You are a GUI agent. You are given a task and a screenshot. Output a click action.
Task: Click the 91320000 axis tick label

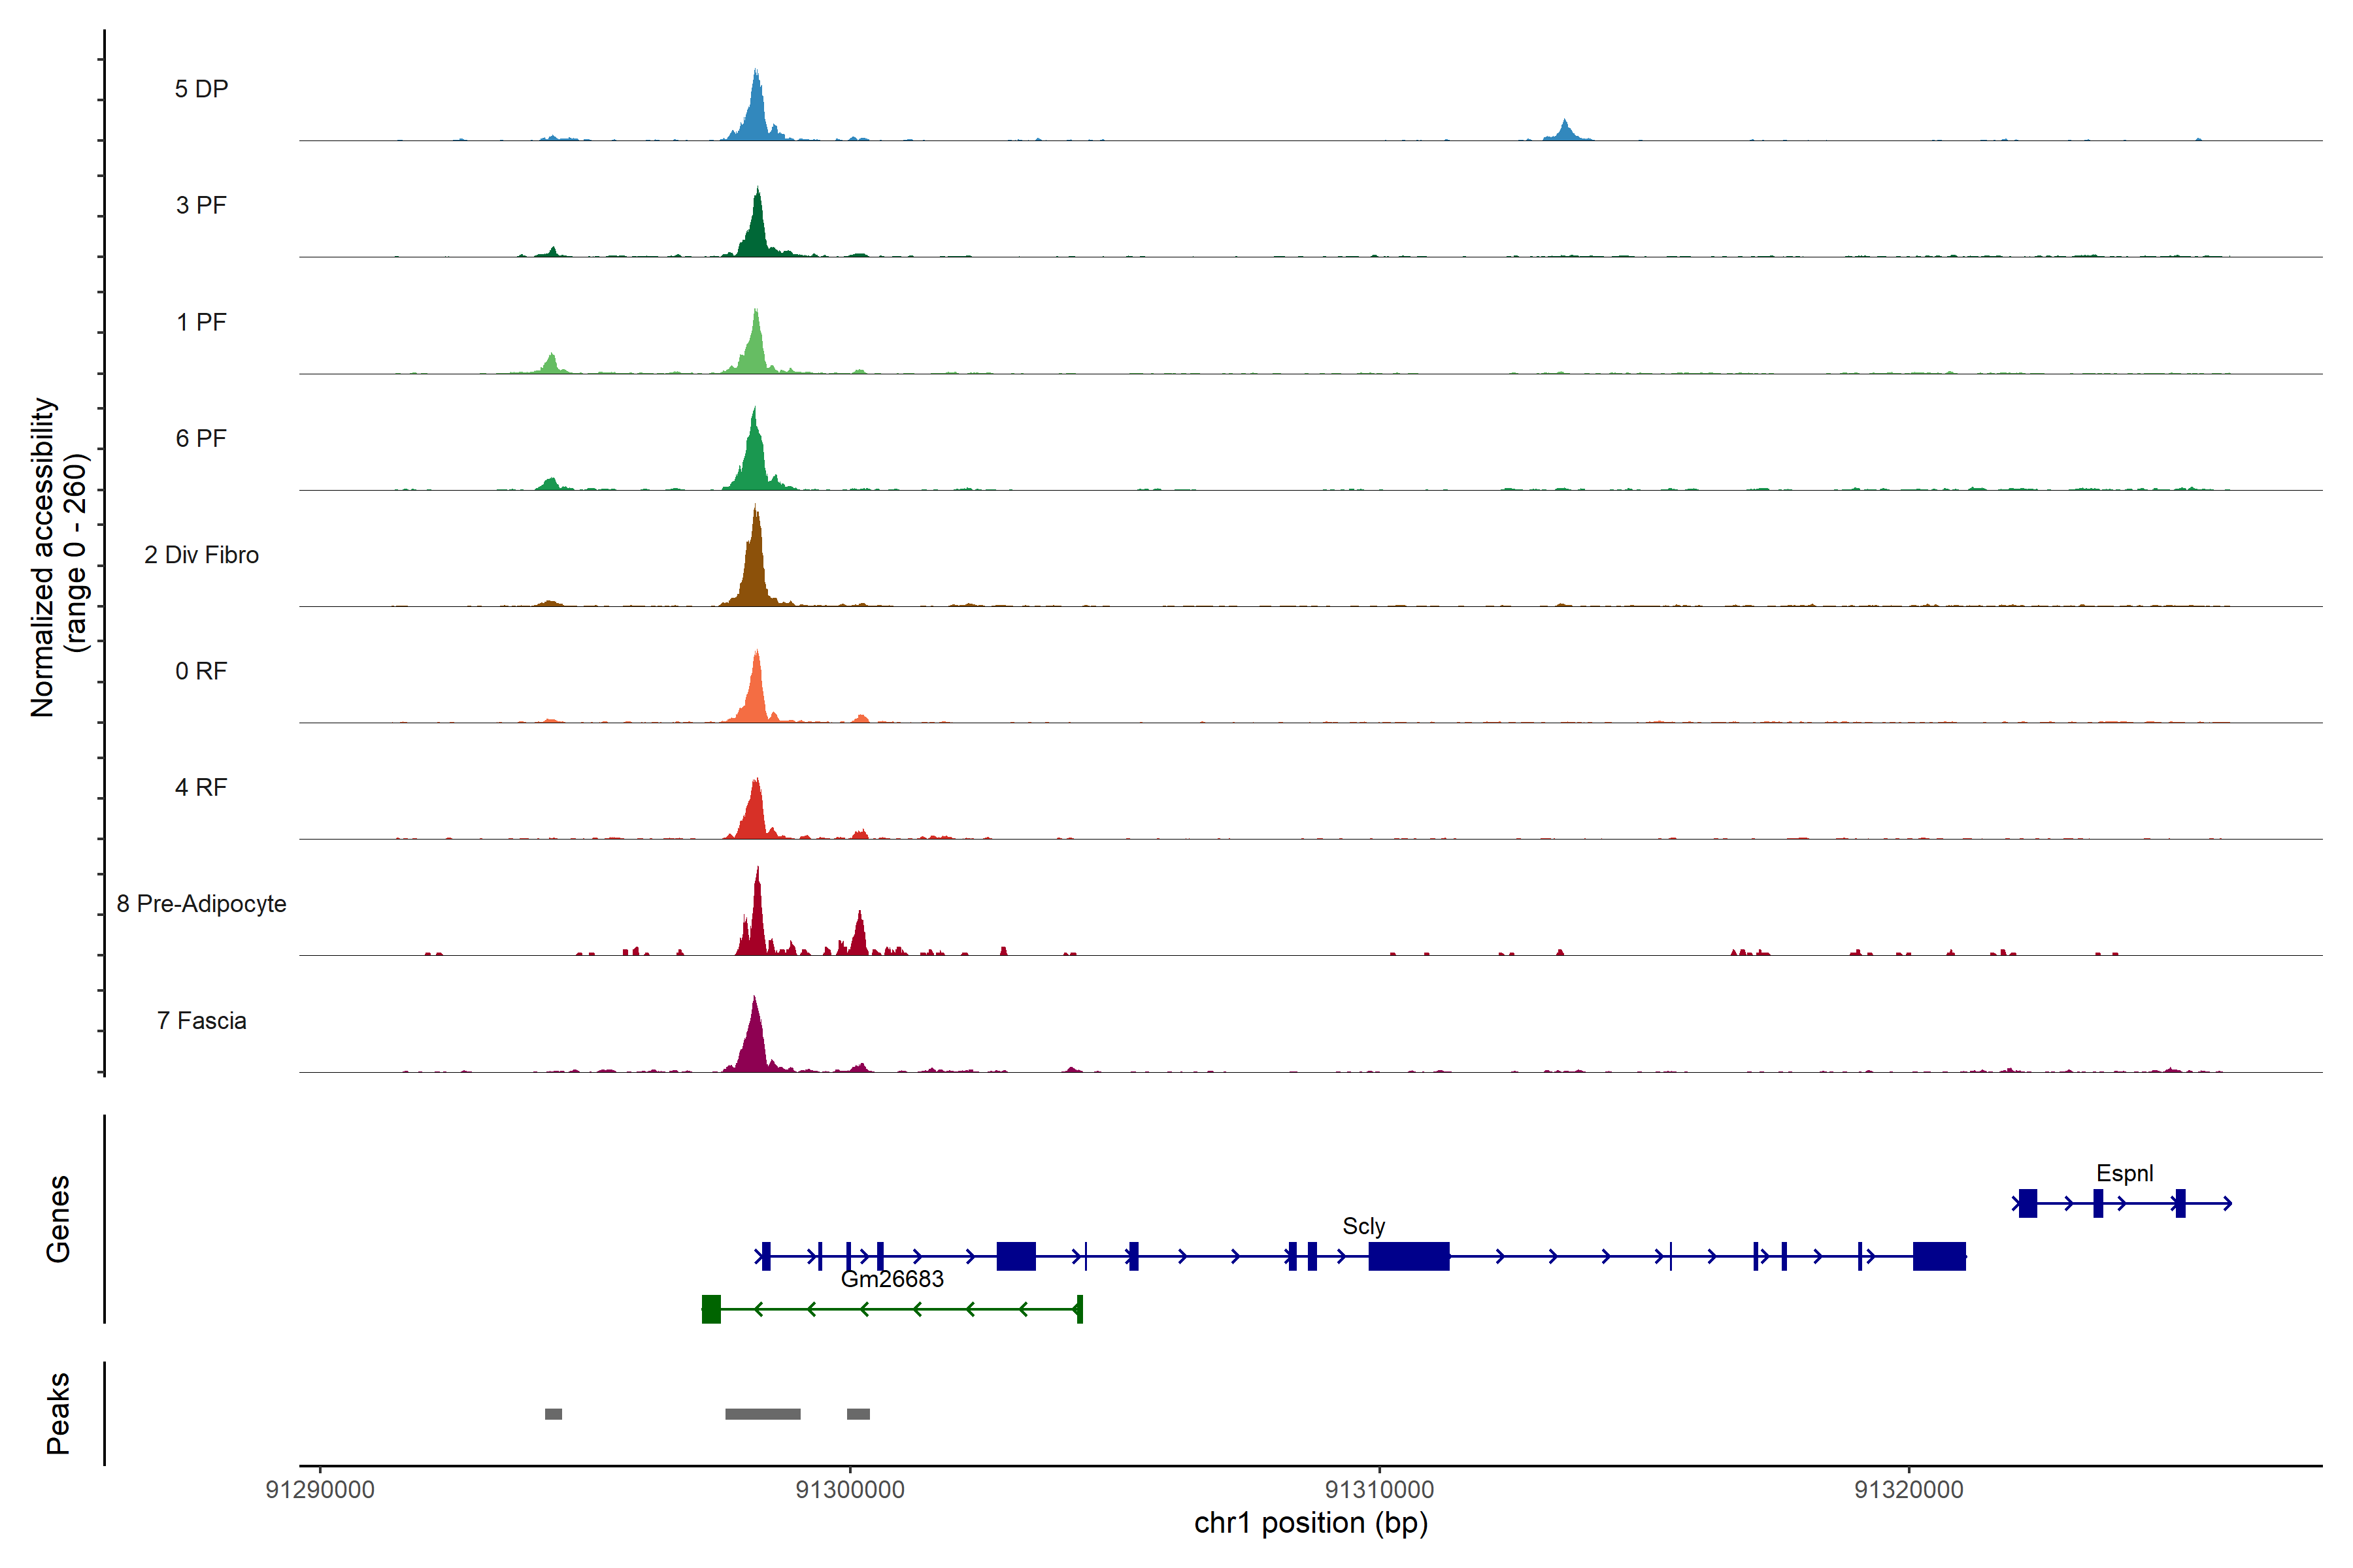[x=1909, y=1490]
